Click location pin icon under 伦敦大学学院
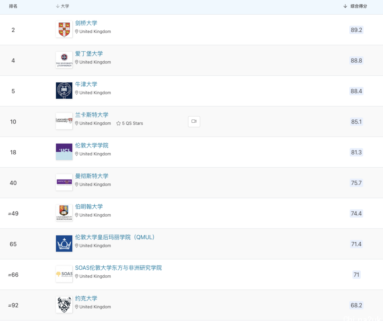The height and width of the screenshot is (324, 383). 77,154
